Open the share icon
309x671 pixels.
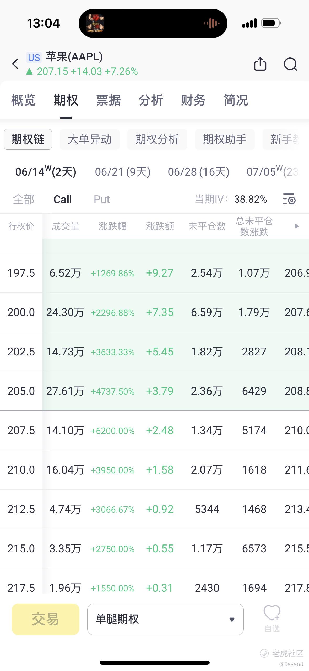click(x=260, y=64)
